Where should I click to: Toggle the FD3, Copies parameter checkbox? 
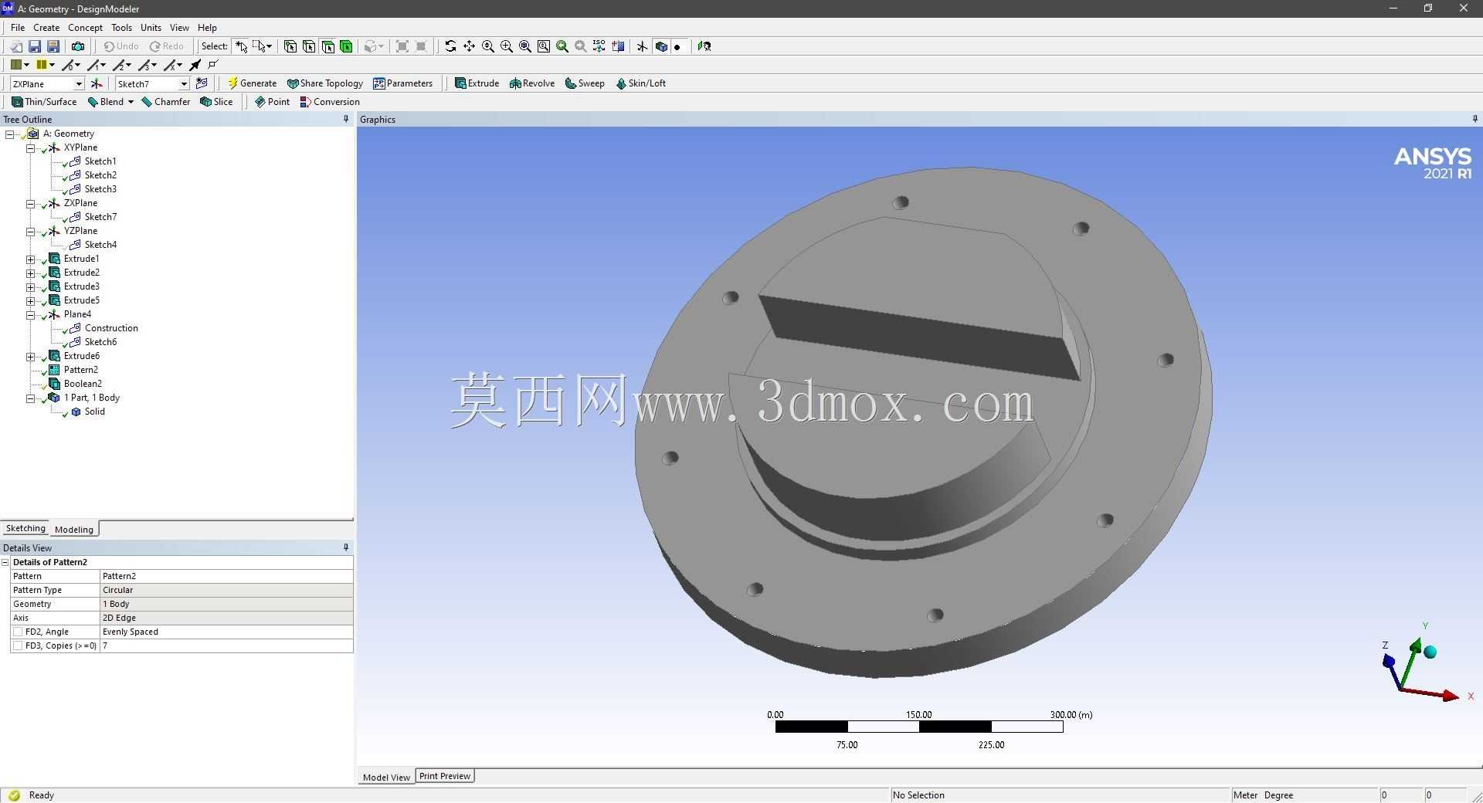tap(18, 645)
